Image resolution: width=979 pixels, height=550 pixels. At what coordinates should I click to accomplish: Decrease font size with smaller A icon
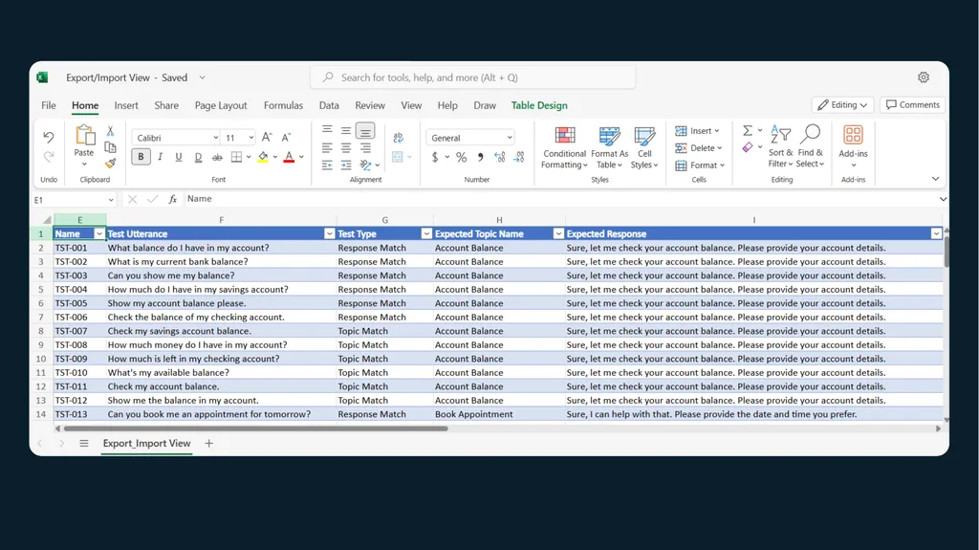286,138
